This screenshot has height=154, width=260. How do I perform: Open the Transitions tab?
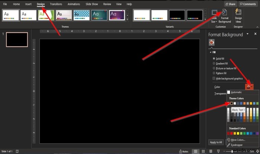pos(56,4)
